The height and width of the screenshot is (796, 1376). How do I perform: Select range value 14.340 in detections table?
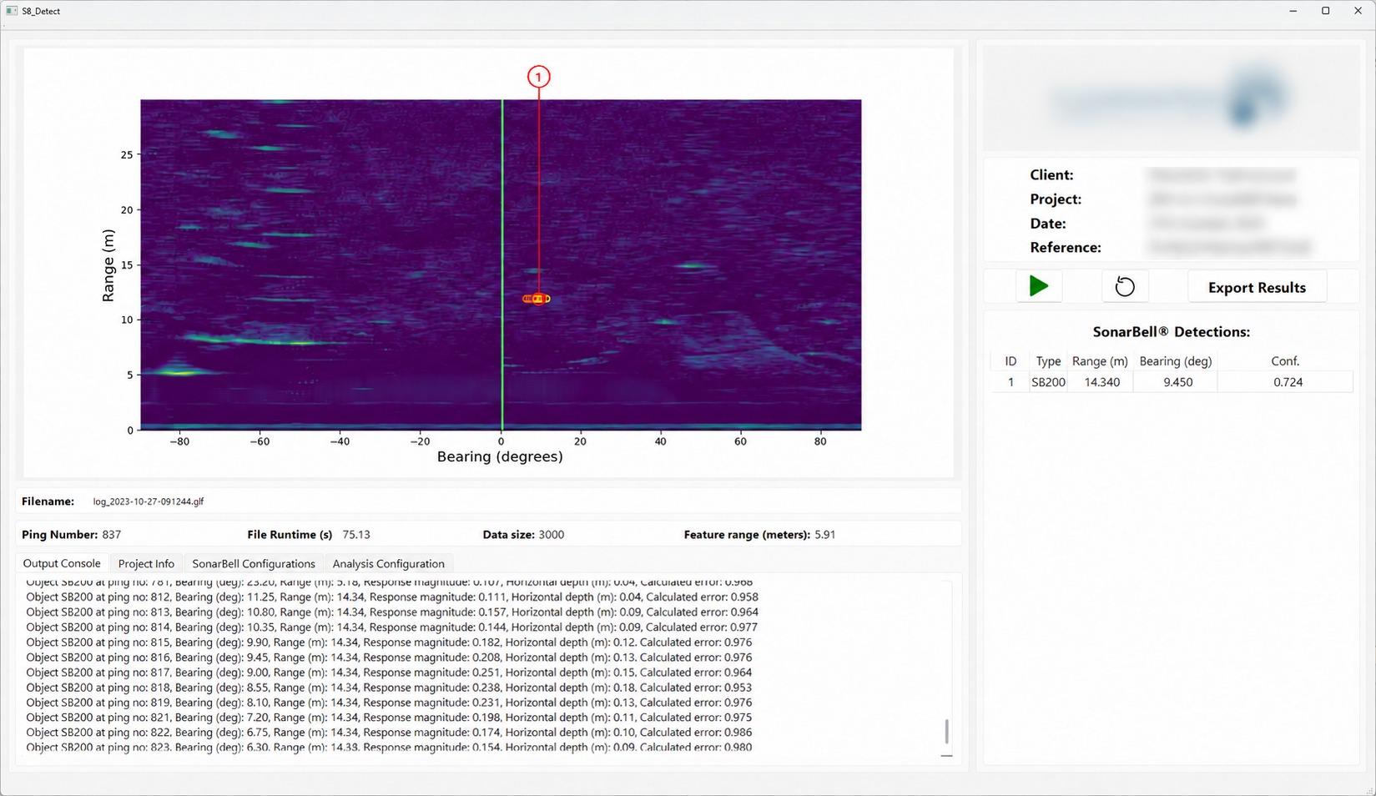(1101, 382)
